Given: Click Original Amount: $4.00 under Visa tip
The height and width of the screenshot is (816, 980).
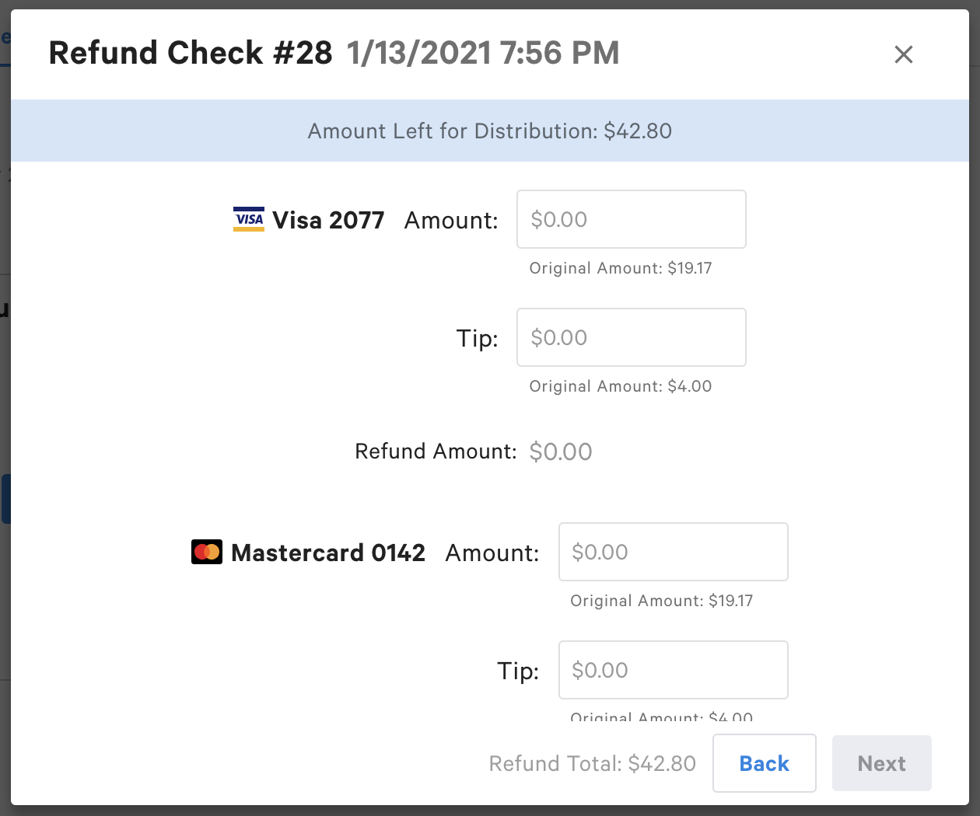Looking at the screenshot, I should 621,386.
